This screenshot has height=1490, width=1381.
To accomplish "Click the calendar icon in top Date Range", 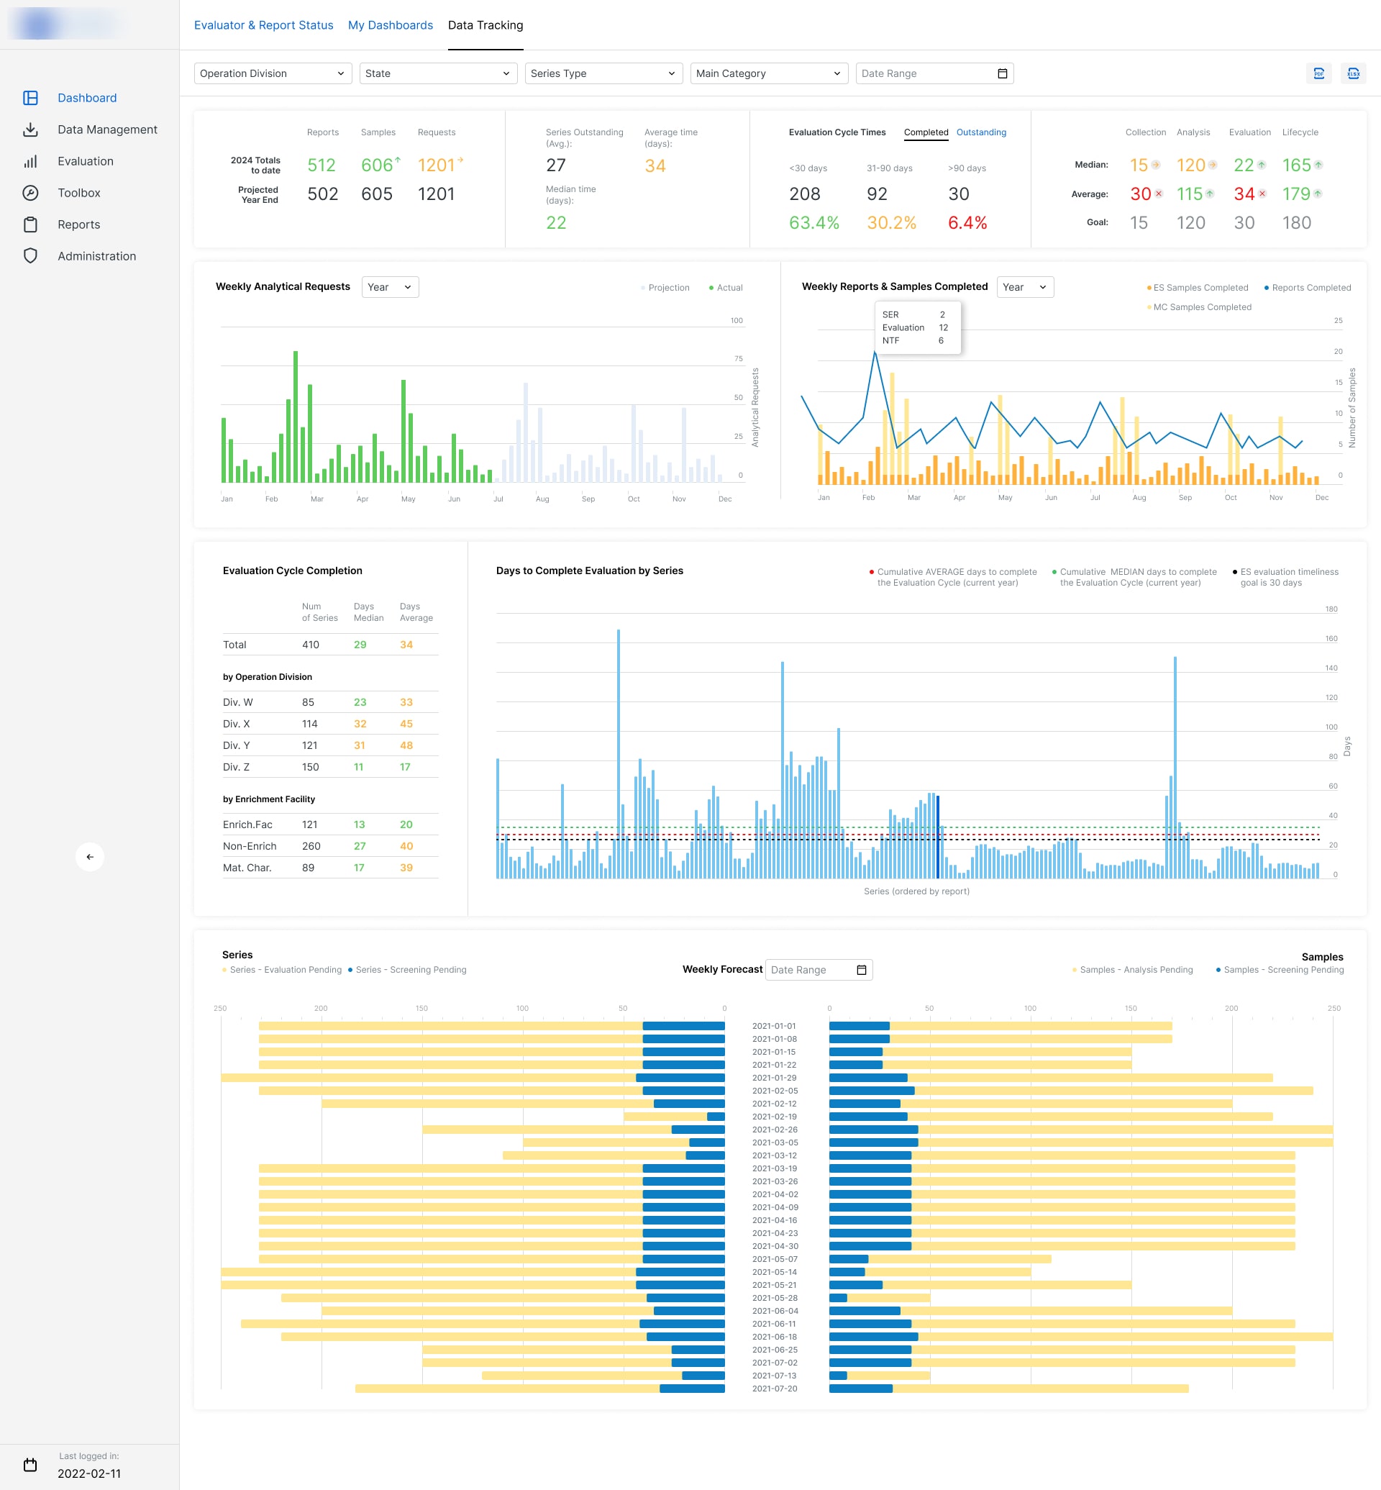I will pos(1002,73).
